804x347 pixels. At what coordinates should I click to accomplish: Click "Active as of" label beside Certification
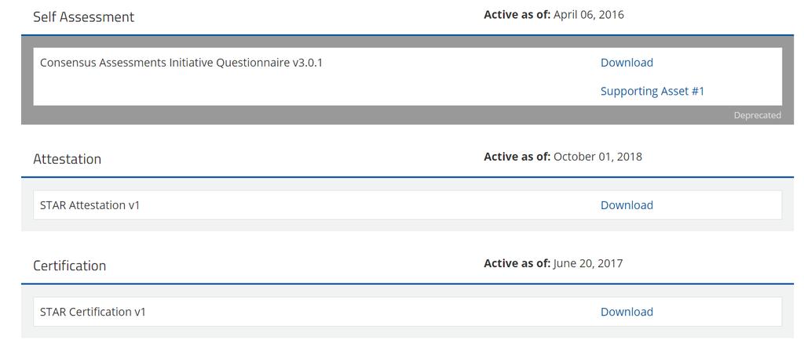pyautogui.click(x=517, y=263)
